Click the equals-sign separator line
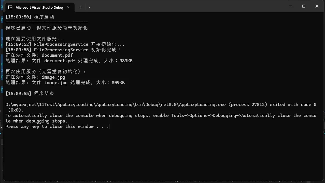This screenshot has width=325, height=183. 47,22
